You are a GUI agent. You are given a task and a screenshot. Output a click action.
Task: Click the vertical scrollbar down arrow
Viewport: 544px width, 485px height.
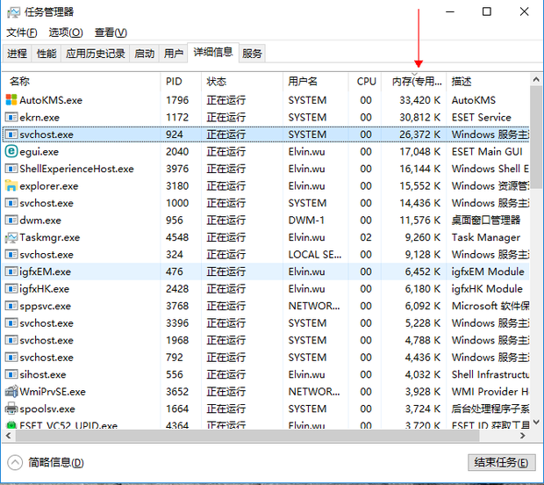pyautogui.click(x=536, y=423)
